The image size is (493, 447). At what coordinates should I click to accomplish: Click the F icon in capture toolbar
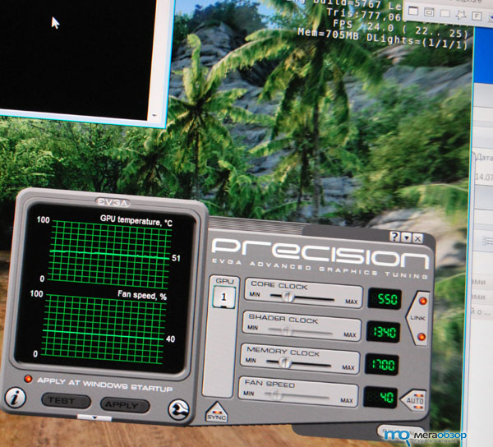coord(477,16)
